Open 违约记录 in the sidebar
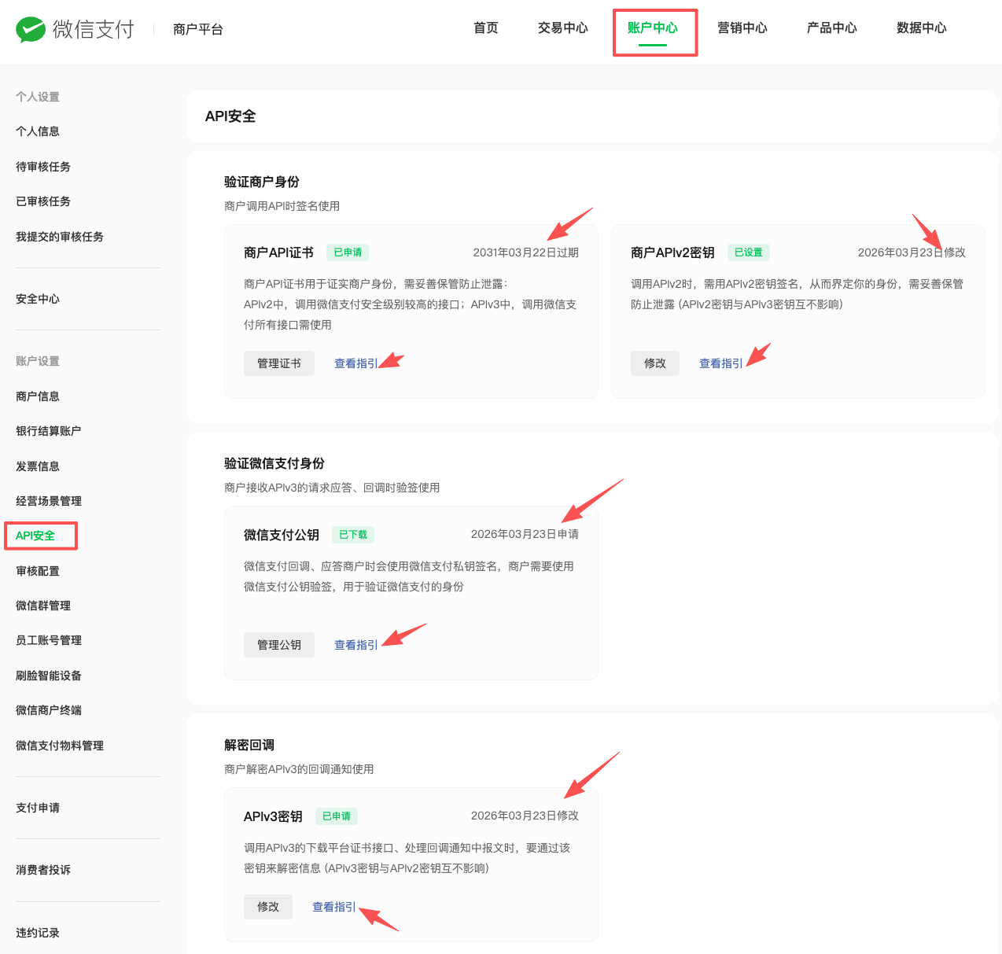 tap(38, 933)
